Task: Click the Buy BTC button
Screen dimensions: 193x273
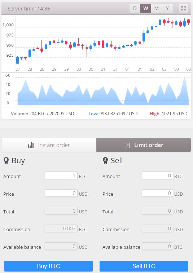Action: 48,266
